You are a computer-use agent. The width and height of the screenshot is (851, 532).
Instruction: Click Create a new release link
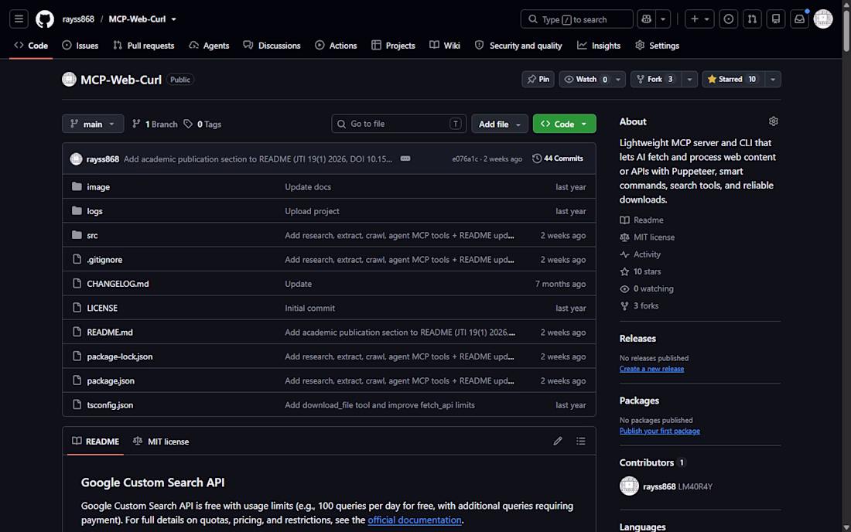651,369
